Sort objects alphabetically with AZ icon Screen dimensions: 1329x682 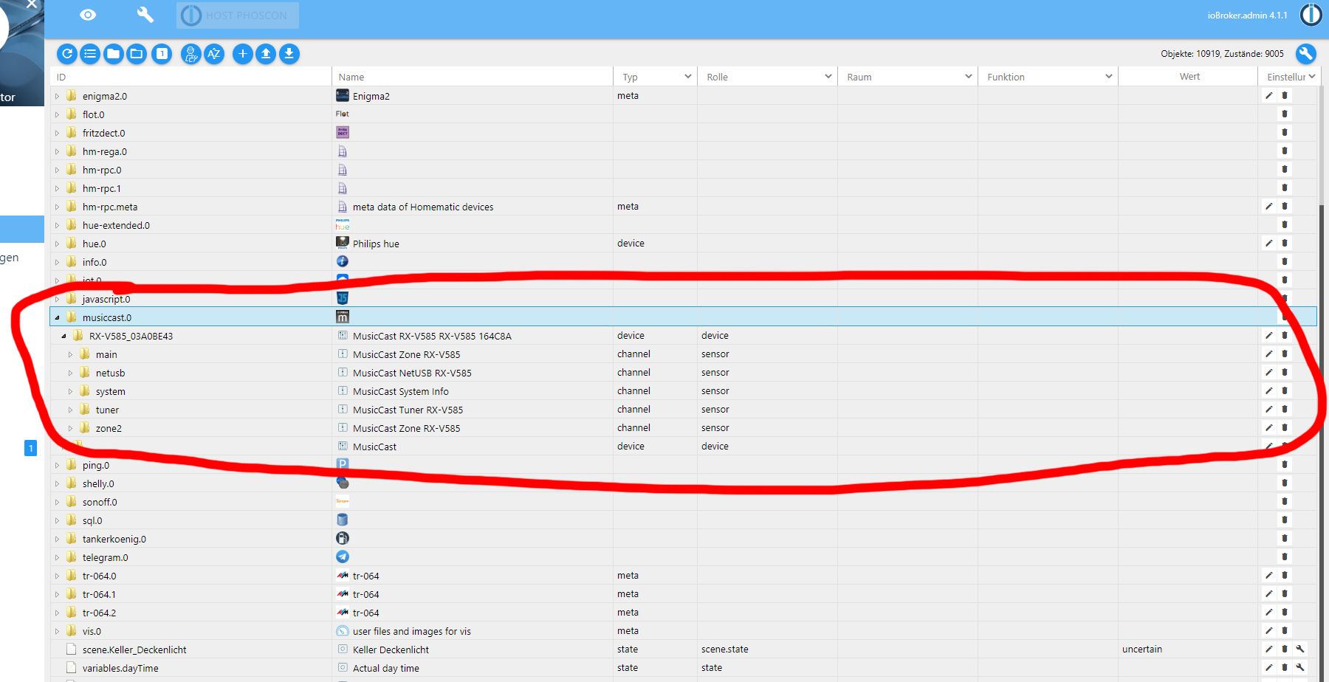click(214, 54)
